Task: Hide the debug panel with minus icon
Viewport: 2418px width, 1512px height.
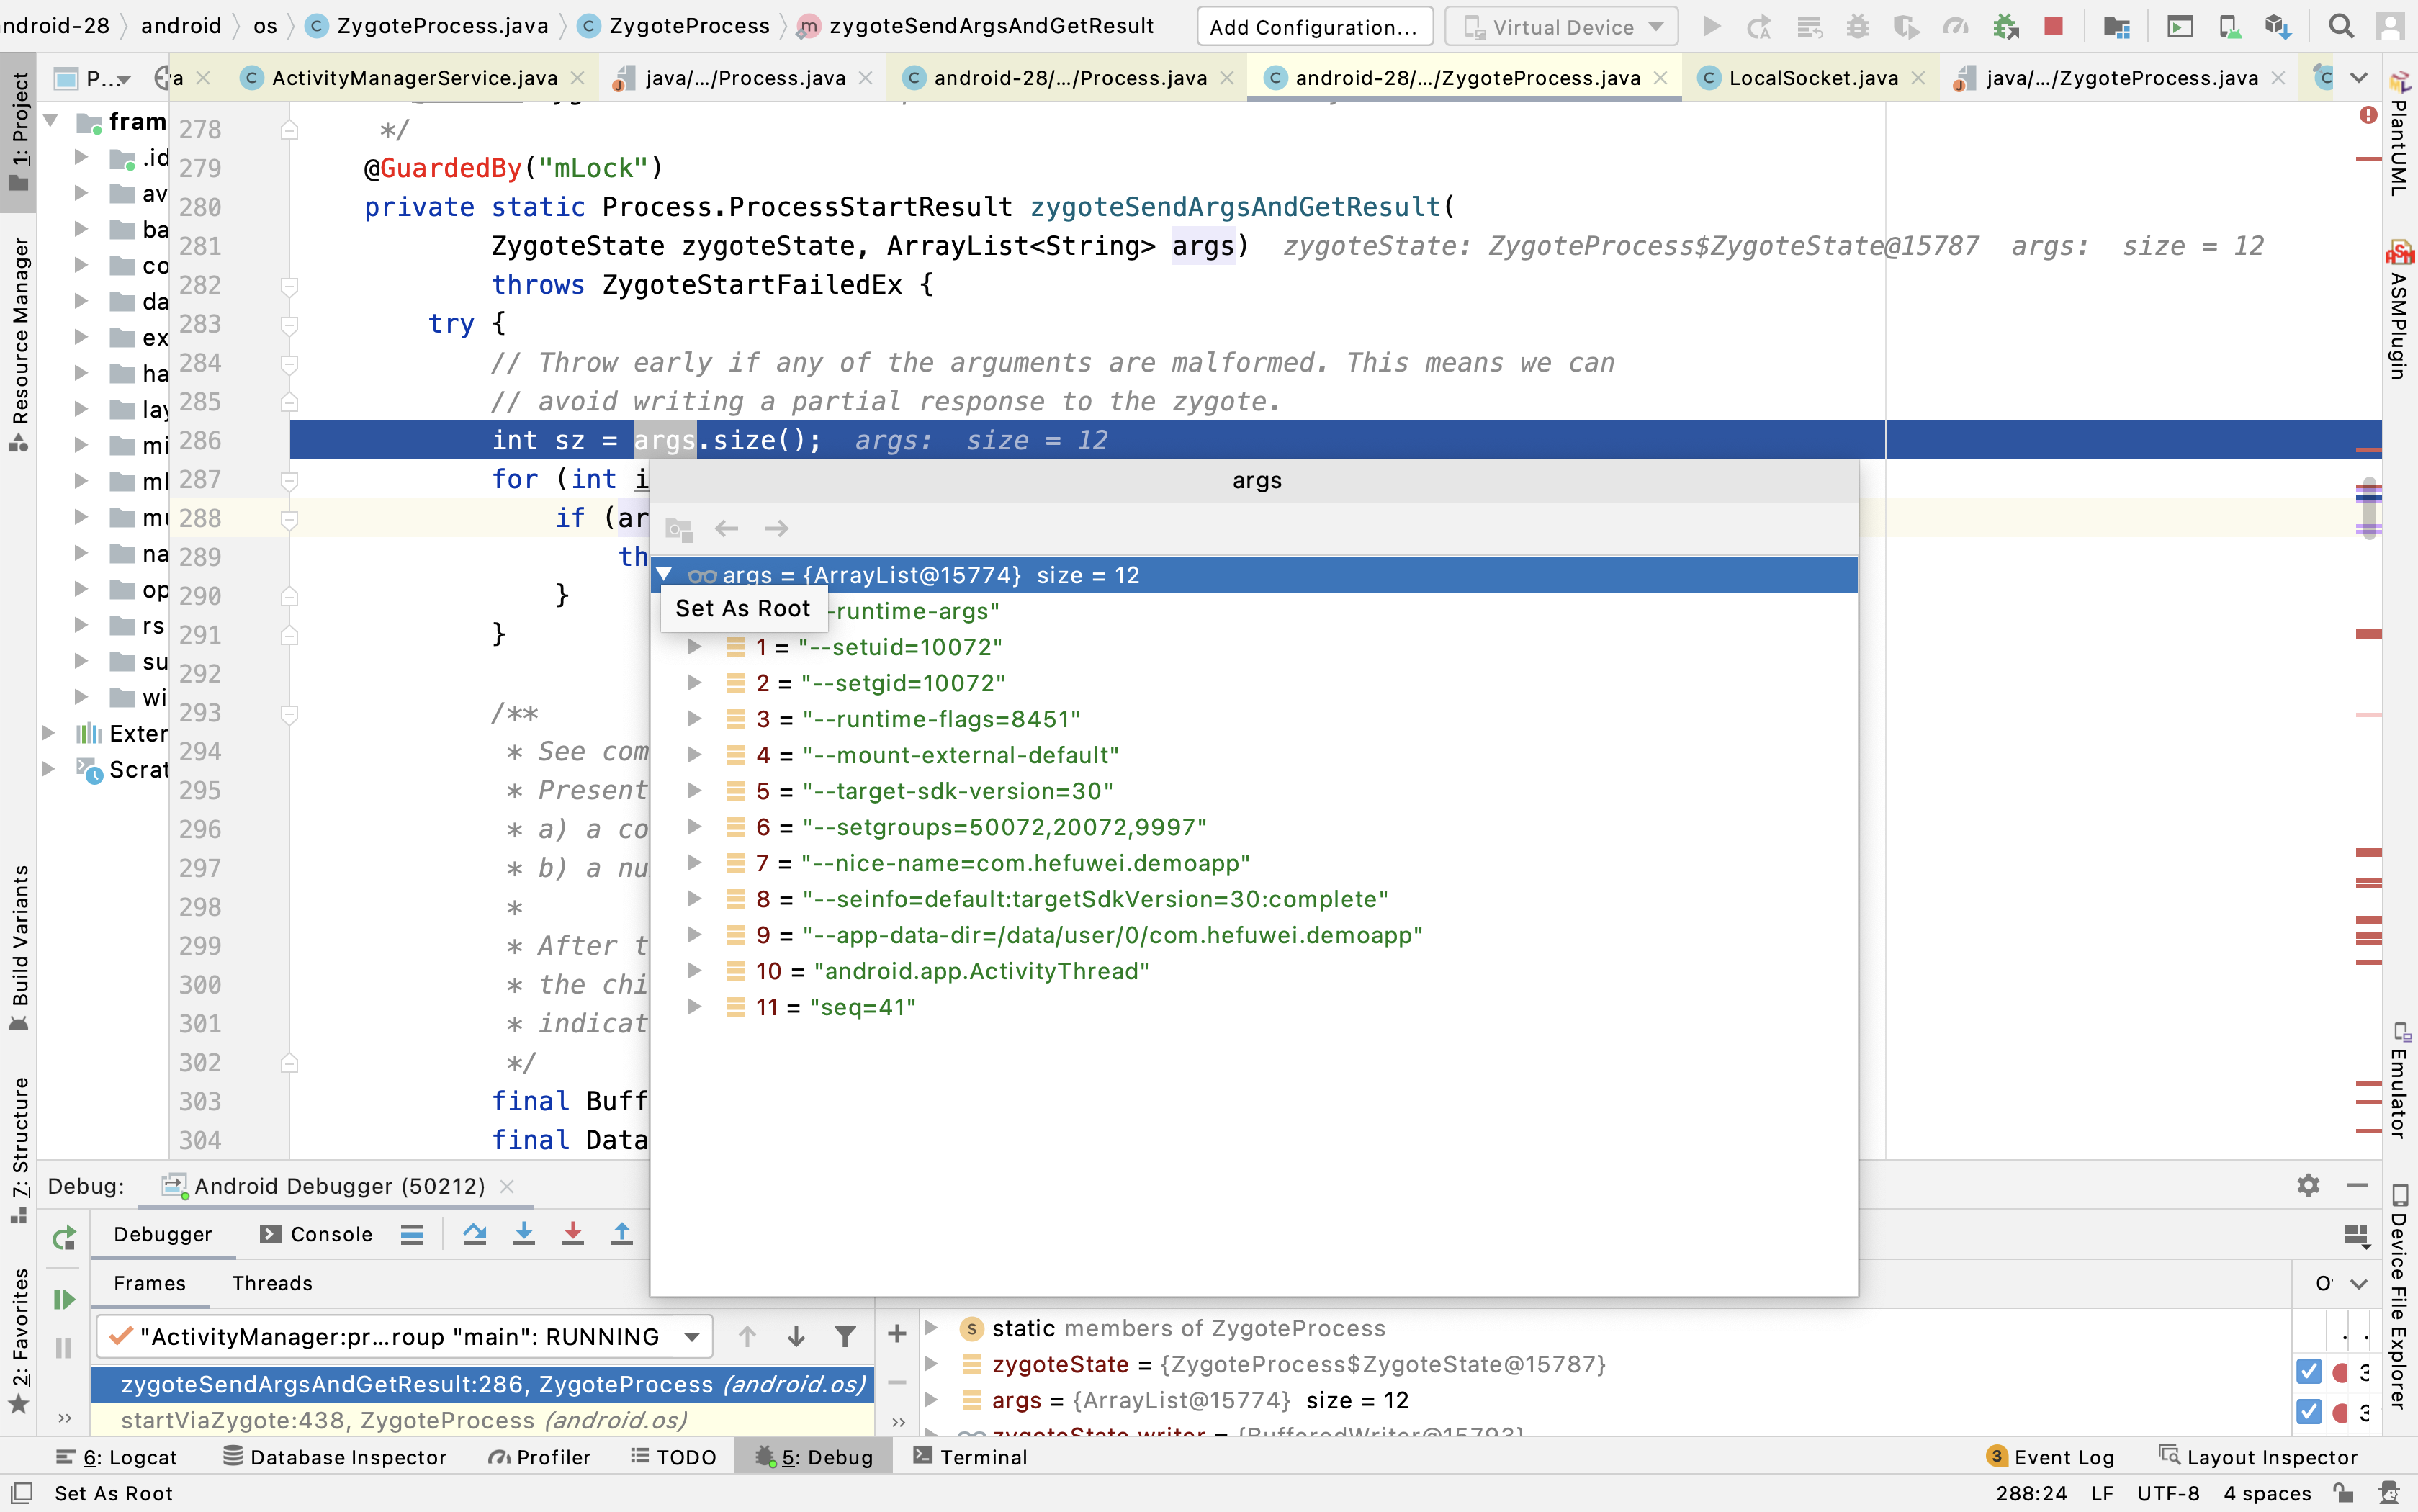Action: [x=2357, y=1186]
